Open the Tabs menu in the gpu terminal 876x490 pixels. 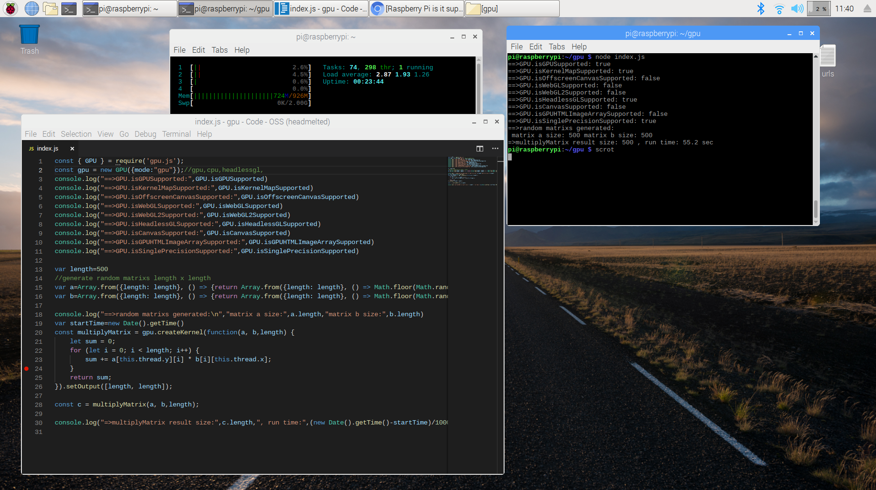coord(556,47)
